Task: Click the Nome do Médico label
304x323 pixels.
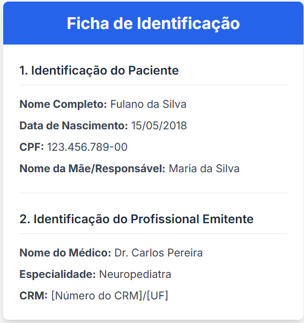Action: (x=65, y=253)
